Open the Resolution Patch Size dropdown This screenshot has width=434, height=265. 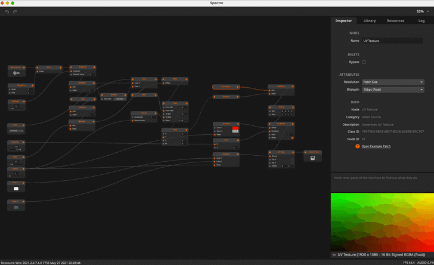393,82
